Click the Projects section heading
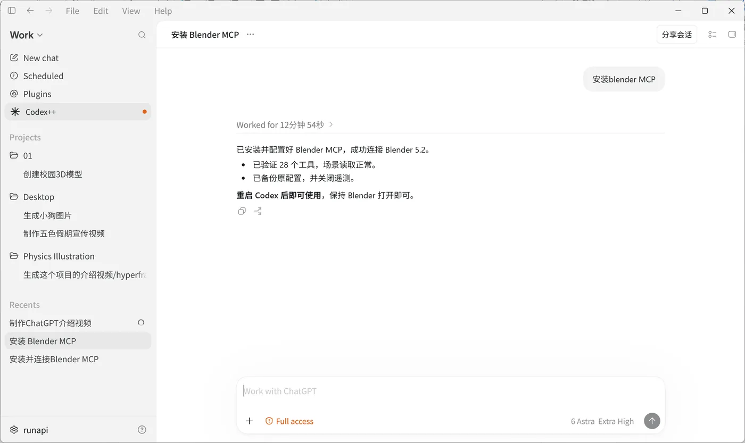 25,137
